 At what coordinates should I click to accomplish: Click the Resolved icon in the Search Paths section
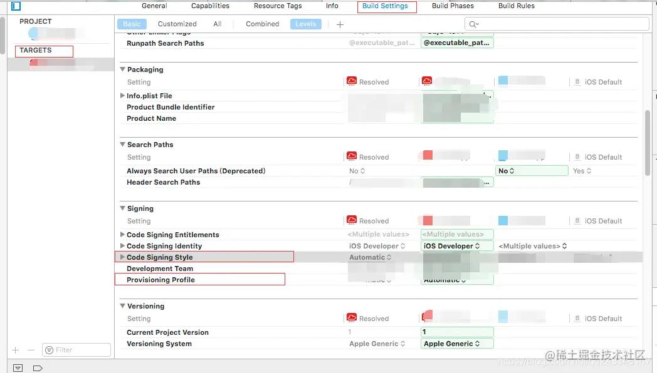(x=352, y=156)
